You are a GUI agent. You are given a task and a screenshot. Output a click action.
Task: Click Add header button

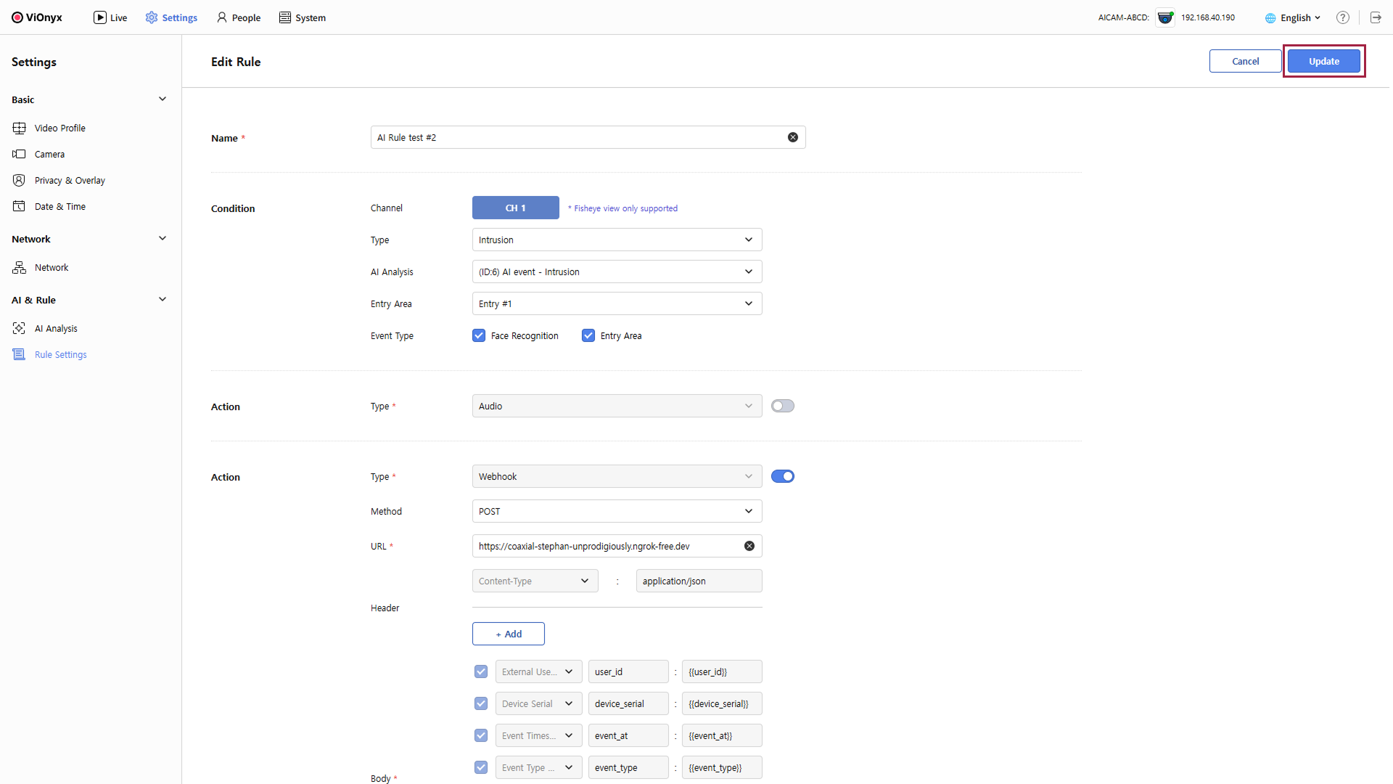tap(508, 634)
